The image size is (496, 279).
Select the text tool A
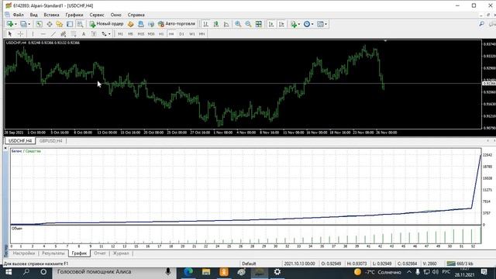click(84, 34)
